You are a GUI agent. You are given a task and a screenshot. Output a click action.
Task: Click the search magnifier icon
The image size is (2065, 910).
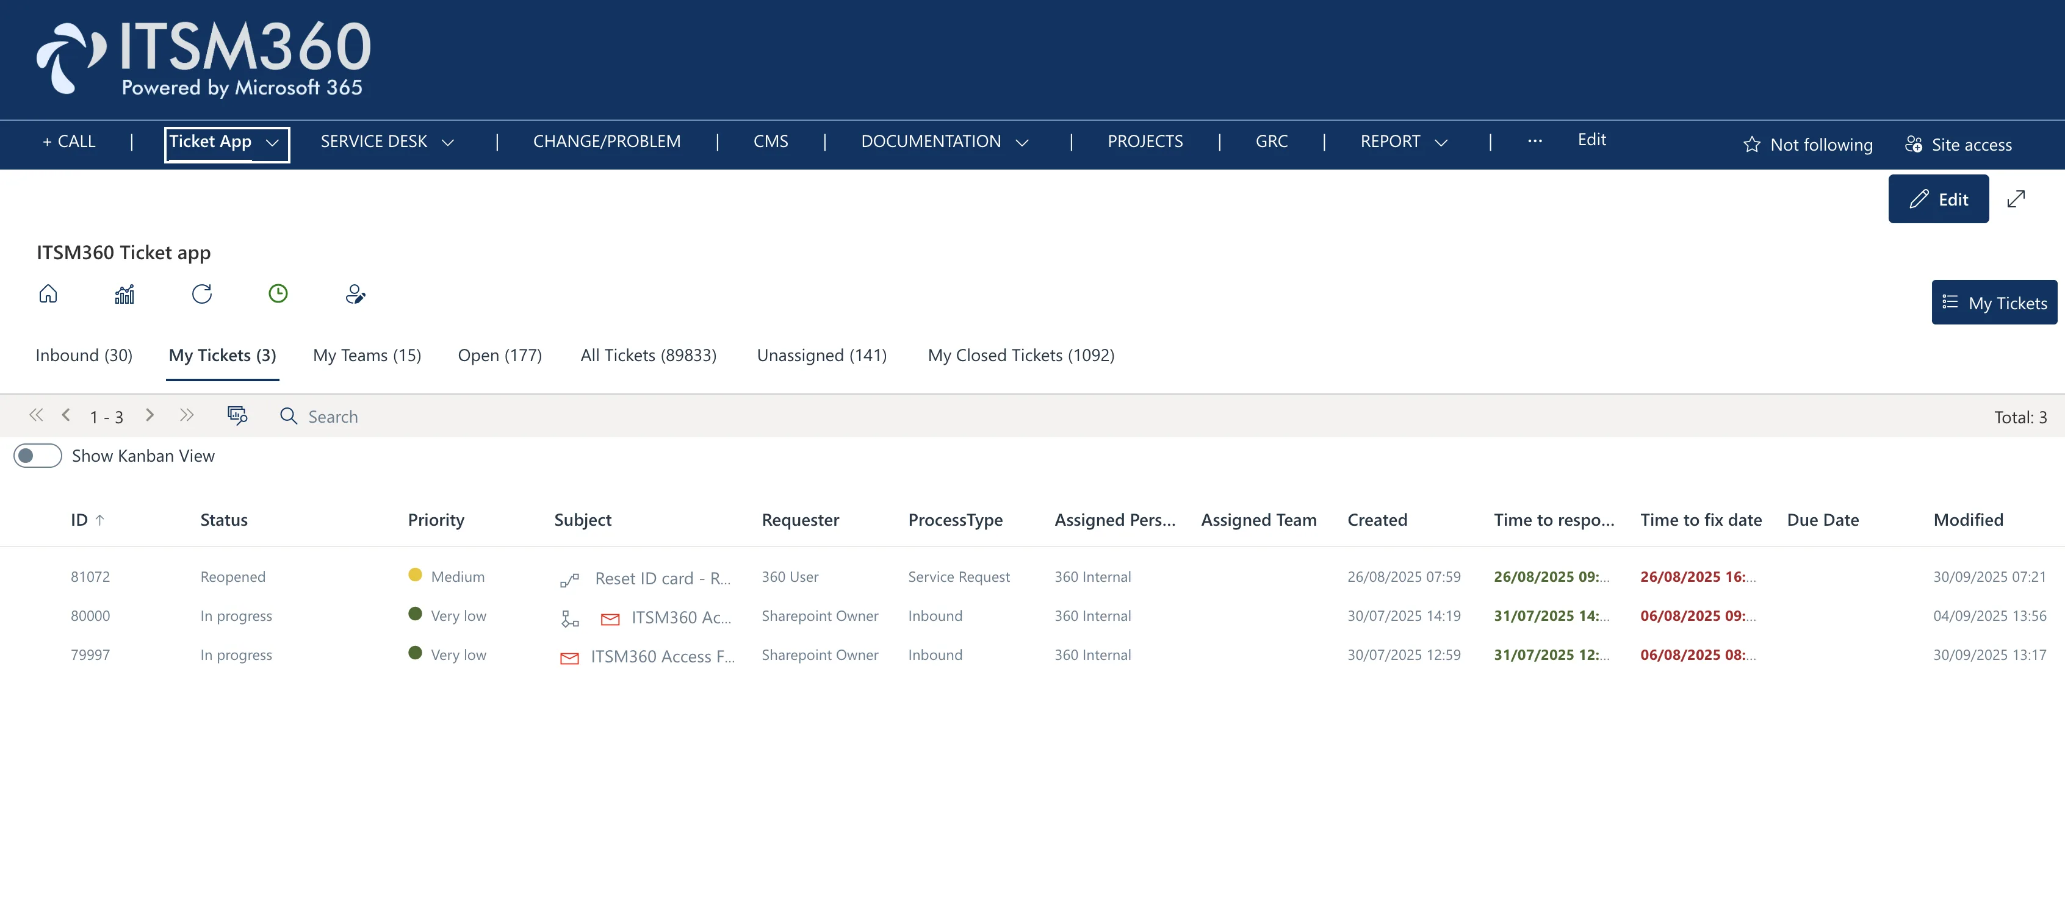point(288,417)
